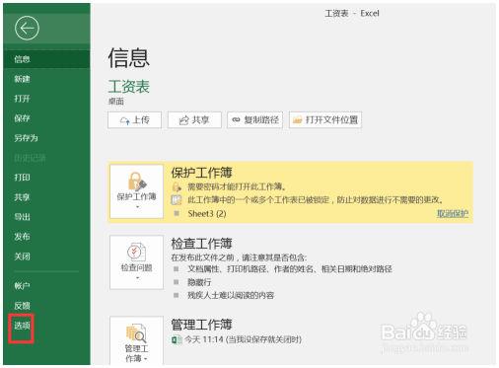
Task: Click the Sheet3 (2) text
Action: [x=207, y=214]
